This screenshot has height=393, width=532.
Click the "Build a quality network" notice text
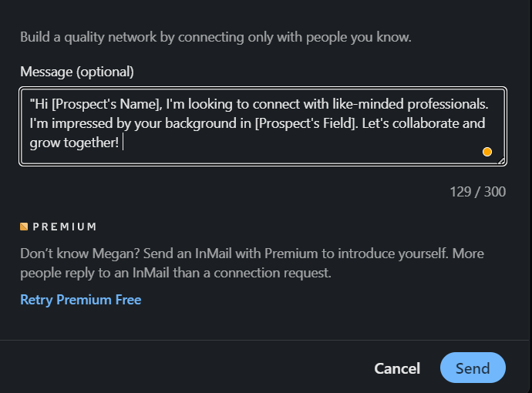tap(216, 37)
